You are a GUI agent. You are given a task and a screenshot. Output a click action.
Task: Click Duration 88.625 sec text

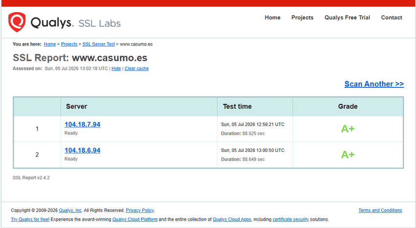243,133
